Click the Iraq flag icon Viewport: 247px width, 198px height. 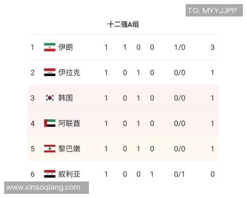(x=49, y=73)
